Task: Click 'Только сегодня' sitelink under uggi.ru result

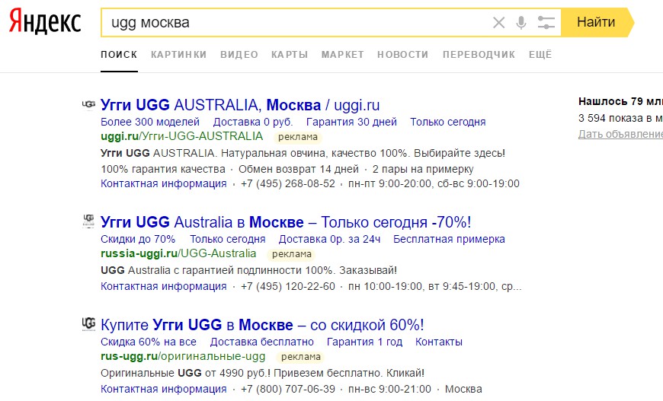Action: pos(448,122)
